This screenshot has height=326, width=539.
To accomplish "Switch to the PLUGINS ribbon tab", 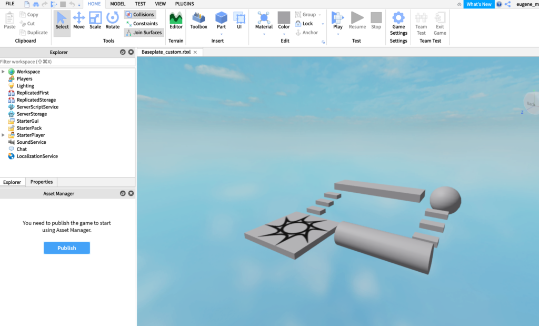I will coord(185,4).
